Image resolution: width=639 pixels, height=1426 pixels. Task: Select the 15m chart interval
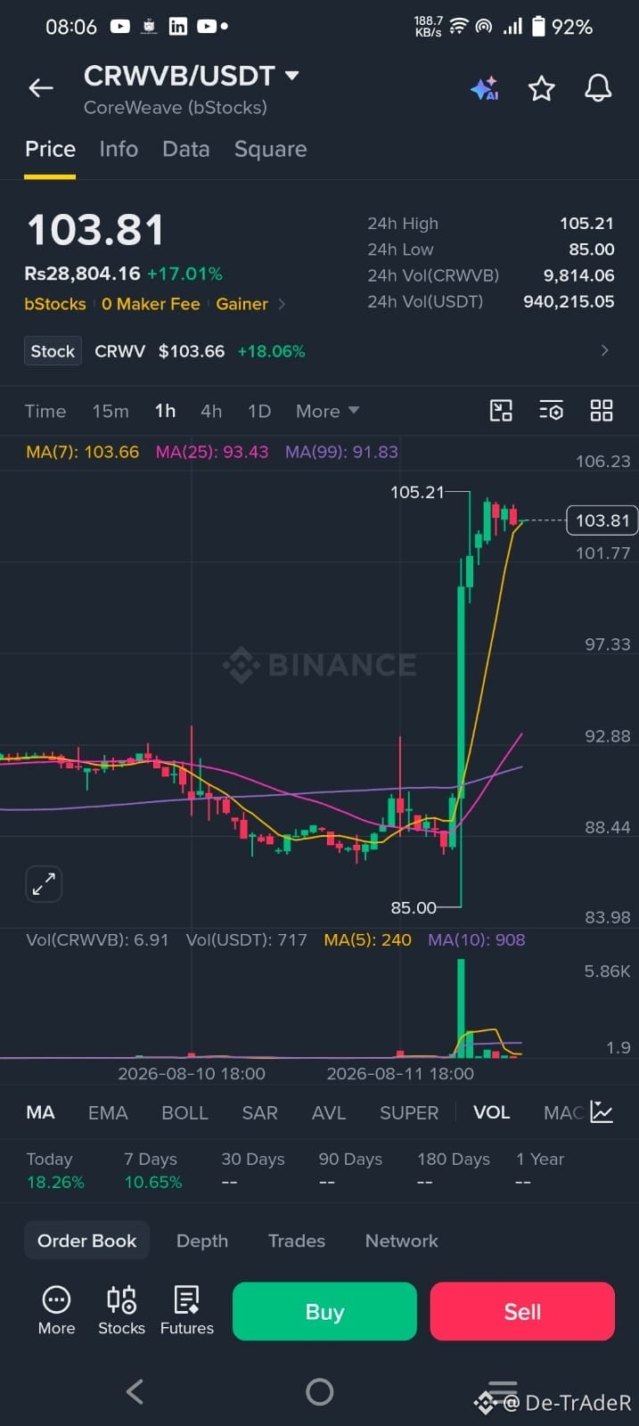(111, 411)
